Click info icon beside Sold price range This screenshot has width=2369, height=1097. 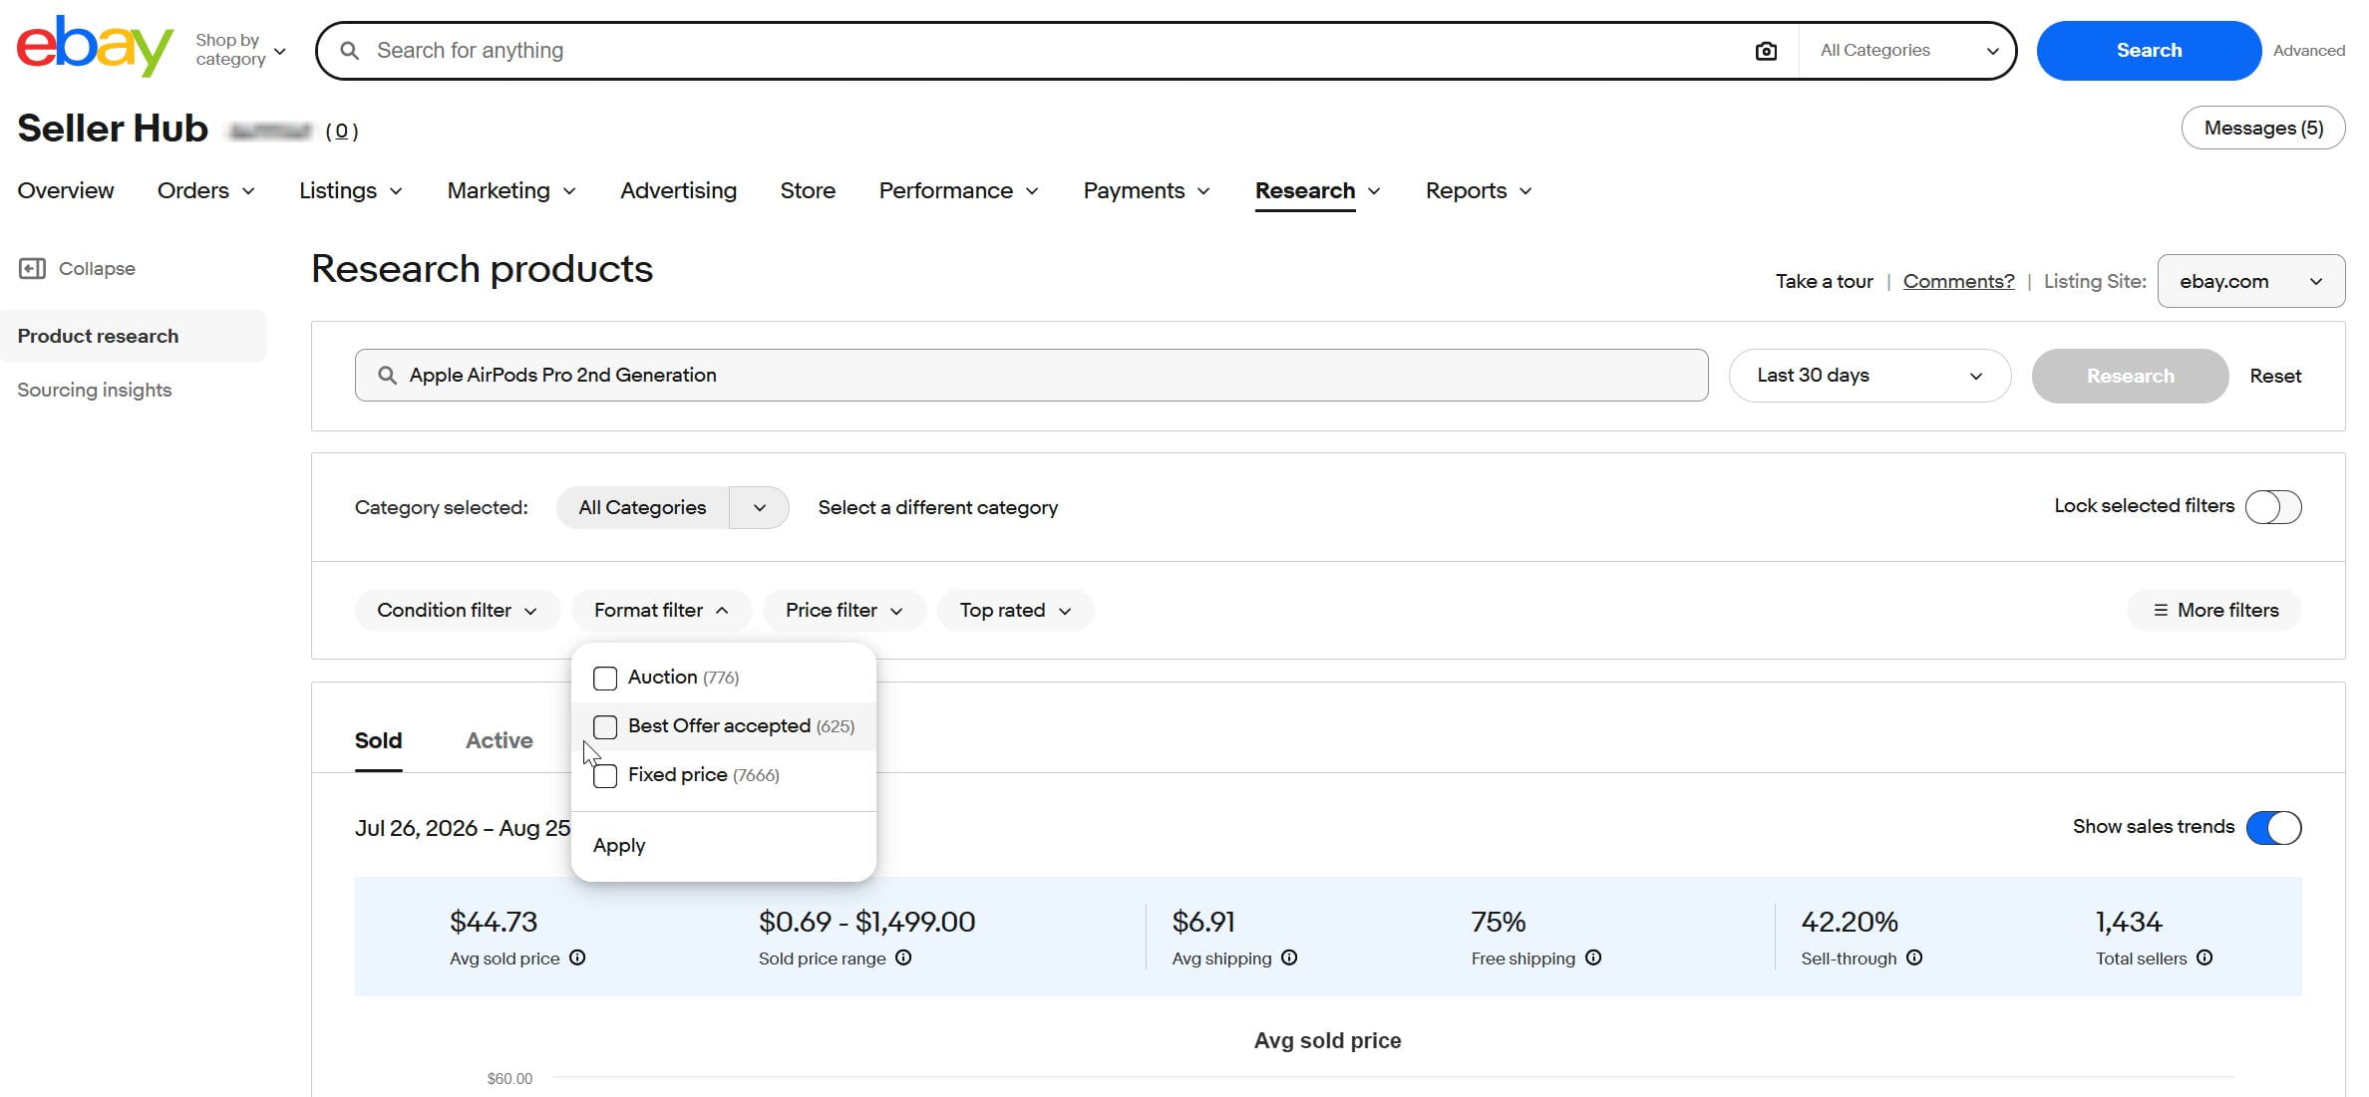[x=903, y=958]
